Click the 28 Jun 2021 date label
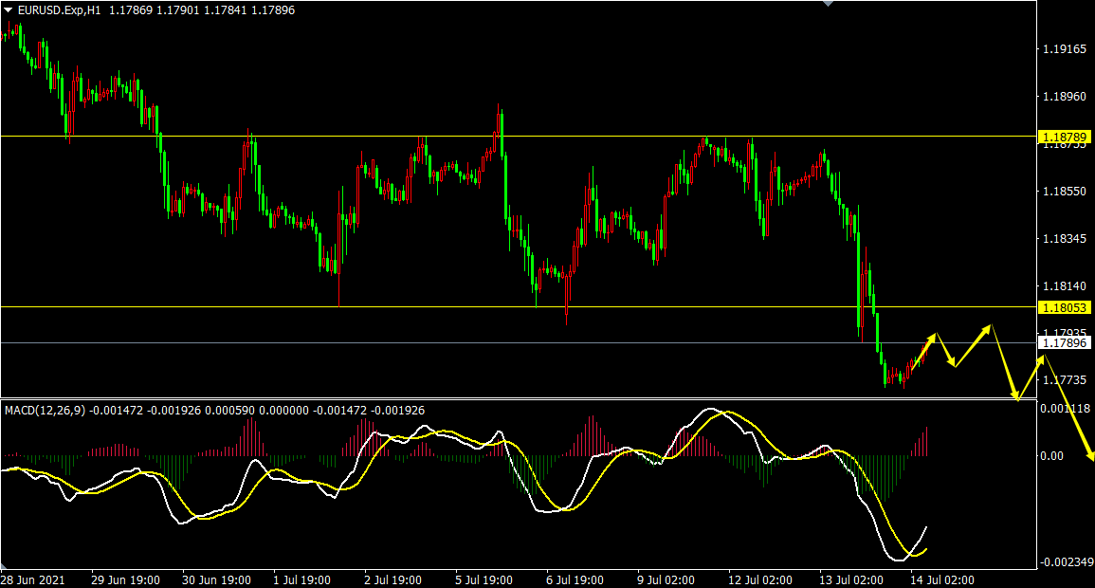Viewport: 1095px width, 588px height. pyautogui.click(x=33, y=580)
